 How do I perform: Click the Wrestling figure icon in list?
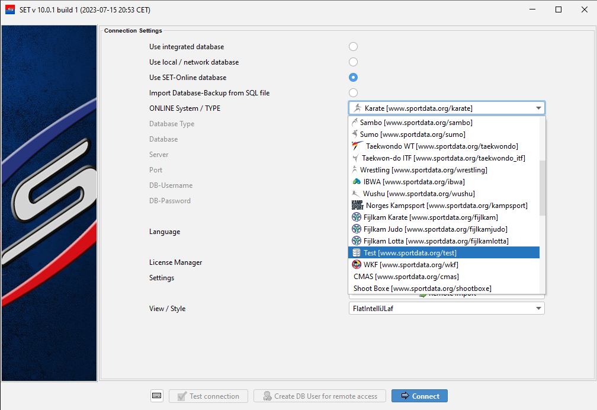[355, 169]
